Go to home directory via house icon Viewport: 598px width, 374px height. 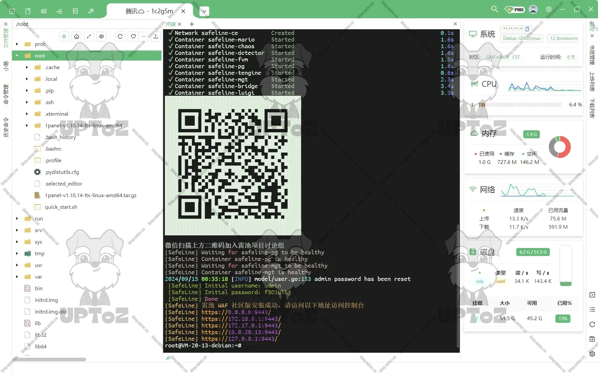coord(77,37)
